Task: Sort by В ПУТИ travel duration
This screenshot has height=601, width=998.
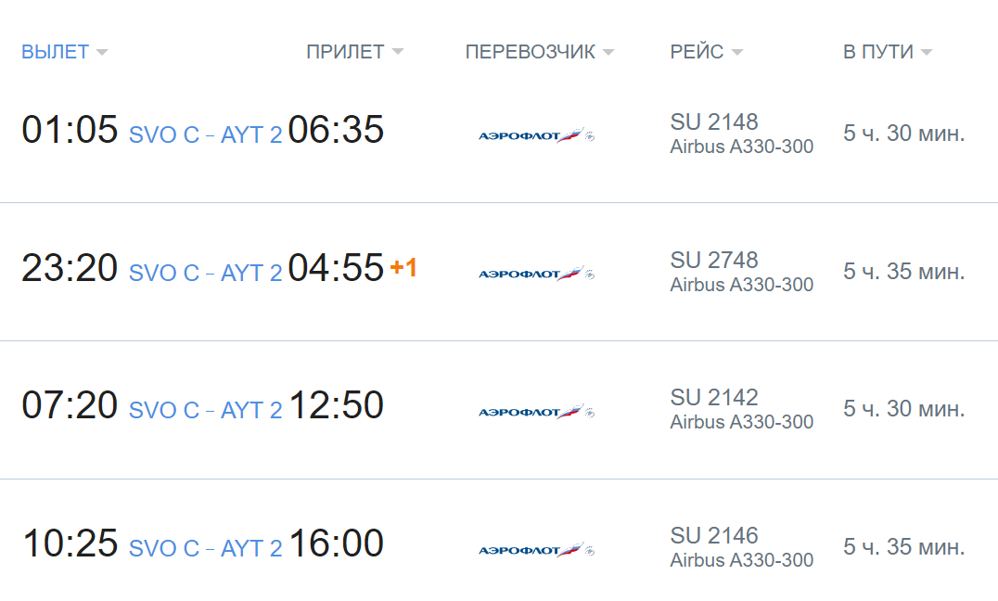Action: coord(888,52)
